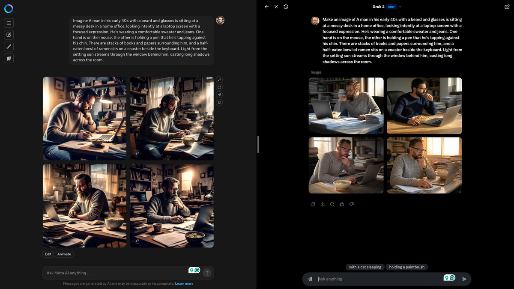Open the paintbrush Imagine tool in sidebar
The width and height of the screenshot is (514, 289).
click(x=9, y=46)
